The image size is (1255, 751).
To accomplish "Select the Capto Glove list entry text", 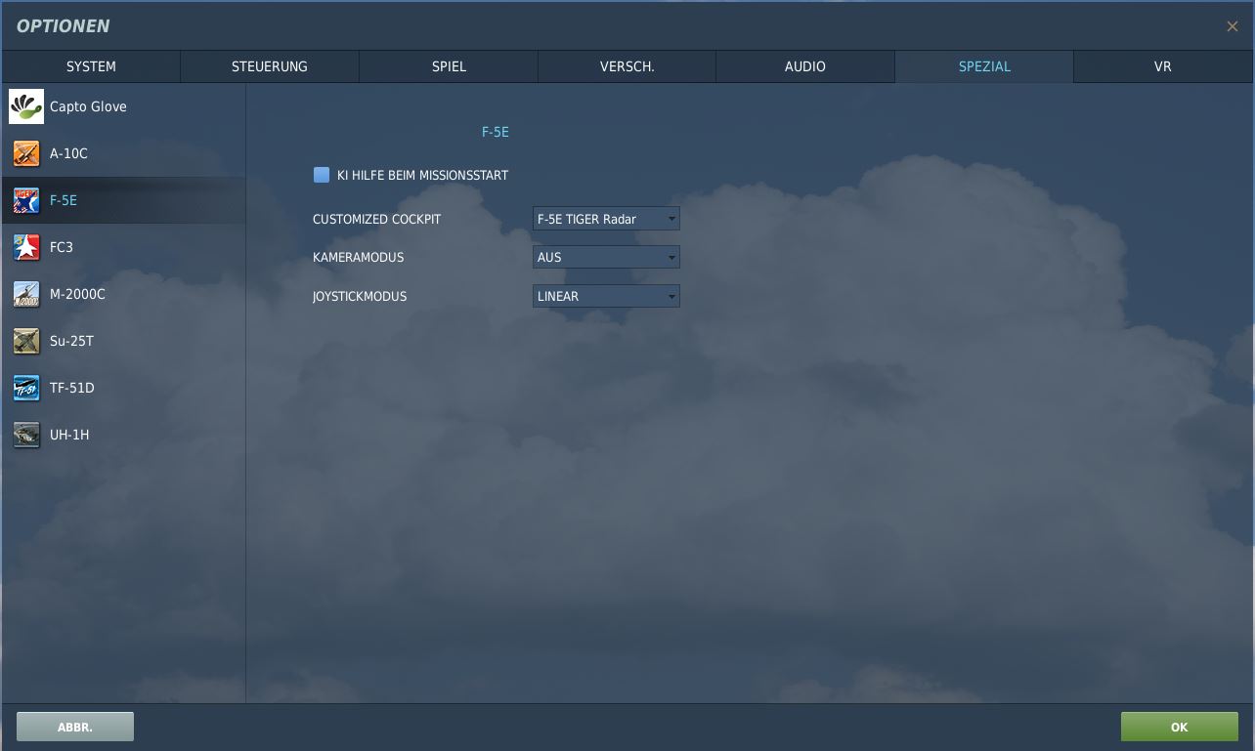I will (x=88, y=106).
